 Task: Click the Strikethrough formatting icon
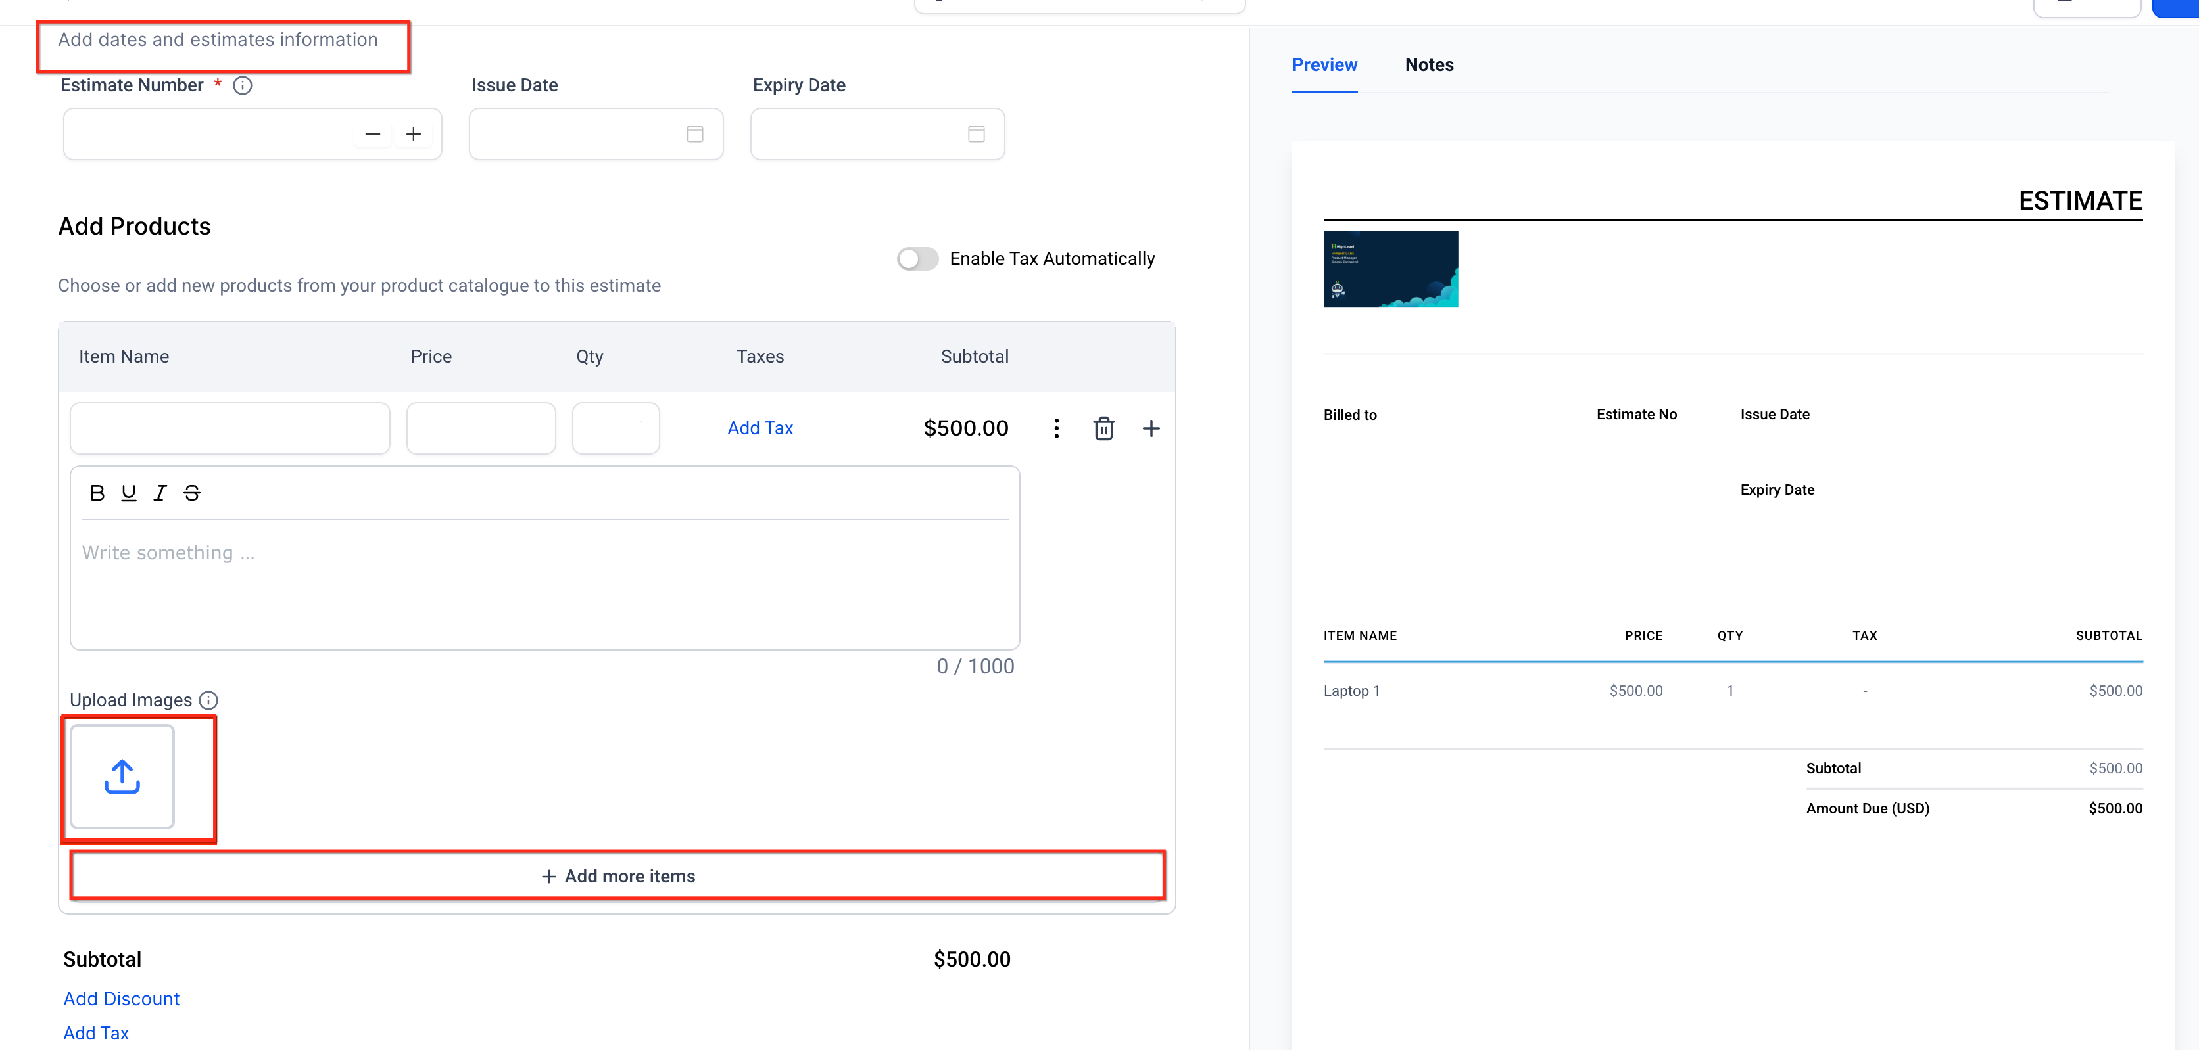pyautogui.click(x=192, y=493)
